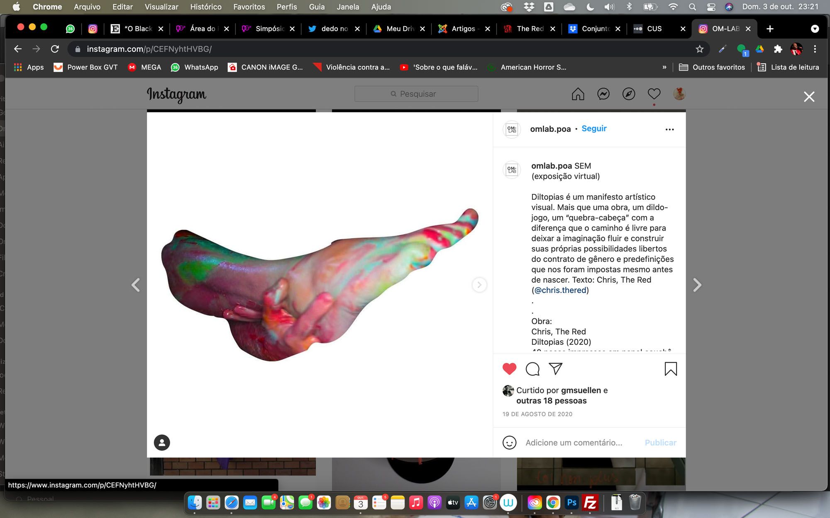830x518 pixels.
Task: Insert emoji with the smiley icon
Action: (509, 443)
